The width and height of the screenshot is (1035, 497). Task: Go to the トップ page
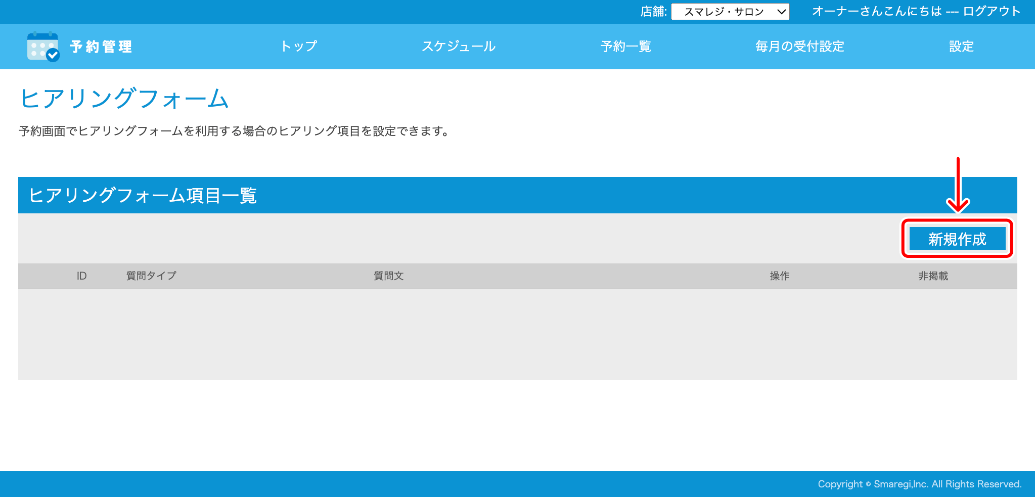coord(299,47)
